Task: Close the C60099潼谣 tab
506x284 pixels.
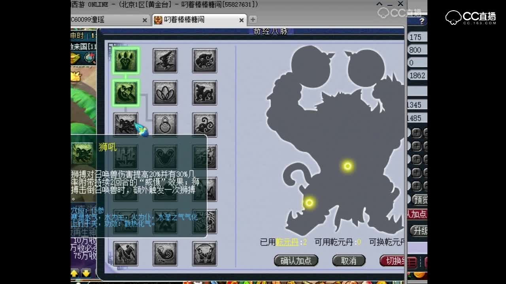Action: [x=145, y=20]
